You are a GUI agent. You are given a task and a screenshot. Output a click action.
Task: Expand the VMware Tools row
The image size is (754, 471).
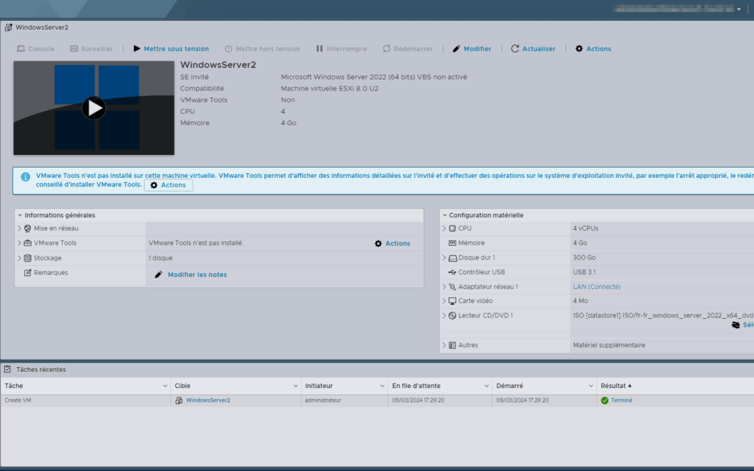click(20, 244)
